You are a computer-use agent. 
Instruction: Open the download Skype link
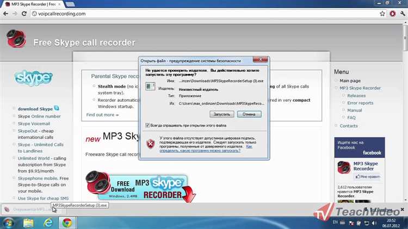35,109
